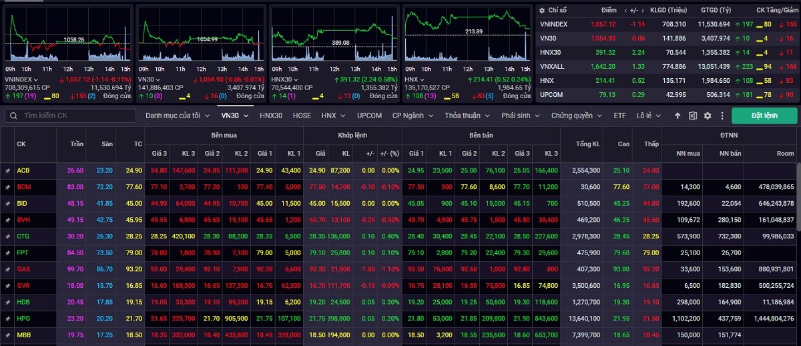
Task: Select HNX30 row in index table
Action: (x=667, y=52)
